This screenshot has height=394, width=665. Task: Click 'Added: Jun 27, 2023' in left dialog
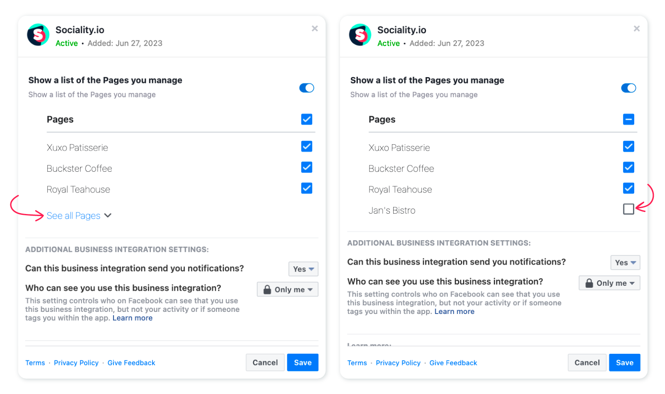(125, 43)
